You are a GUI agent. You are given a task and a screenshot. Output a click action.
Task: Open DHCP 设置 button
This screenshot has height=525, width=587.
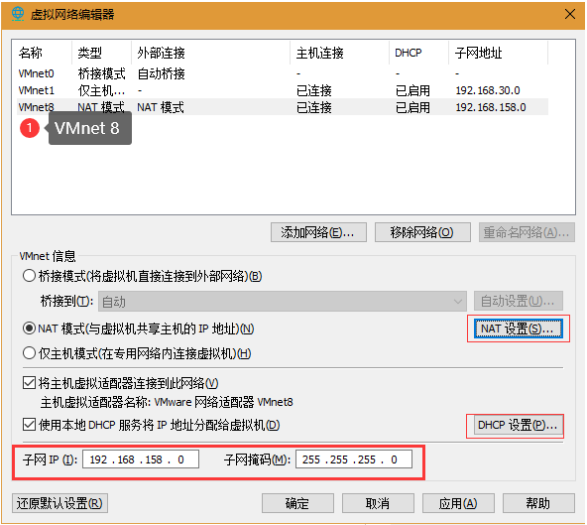click(x=519, y=425)
